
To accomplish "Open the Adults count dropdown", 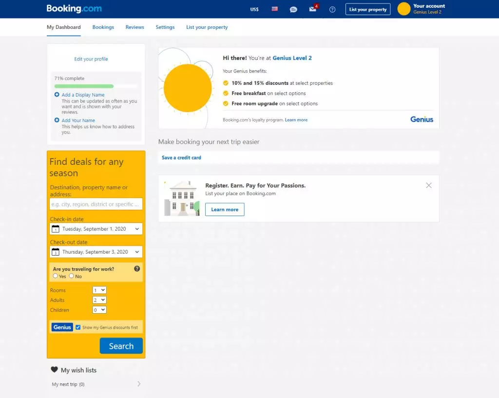I will 99,300.
